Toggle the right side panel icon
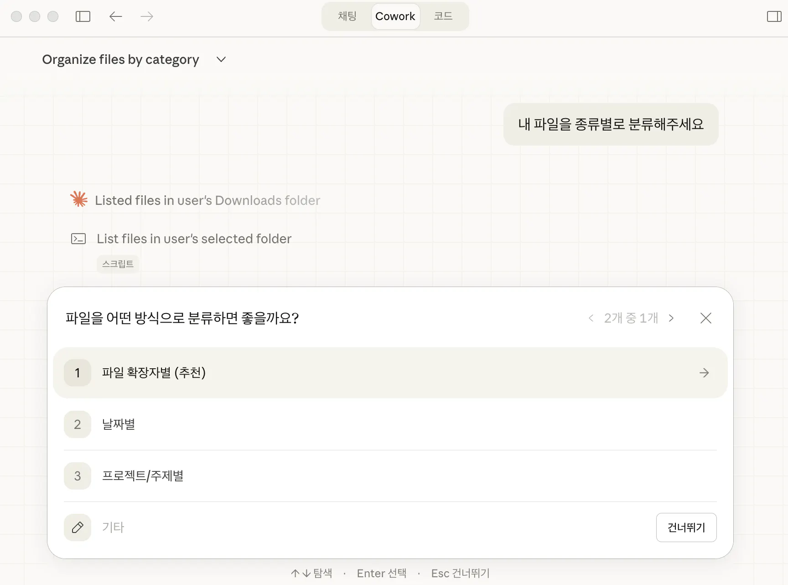Image resolution: width=788 pixels, height=585 pixels. (774, 17)
